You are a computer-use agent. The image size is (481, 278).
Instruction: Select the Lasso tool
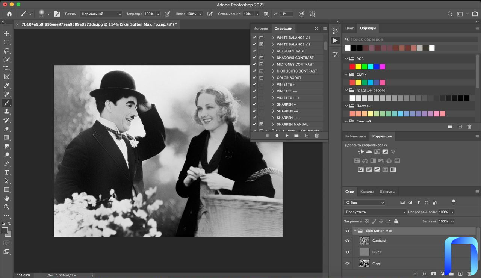[6, 51]
